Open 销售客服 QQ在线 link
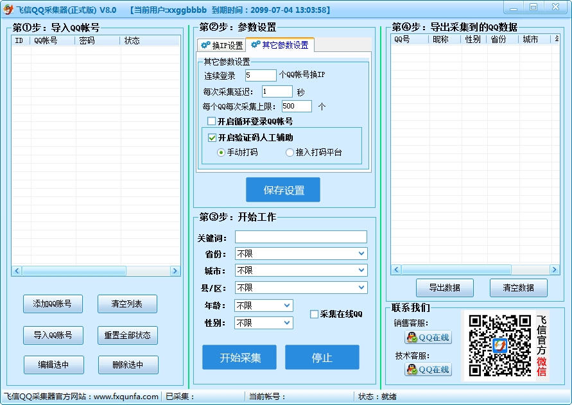The width and height of the screenshot is (572, 405). click(428, 337)
